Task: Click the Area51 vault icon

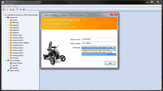Action: point(10,20)
